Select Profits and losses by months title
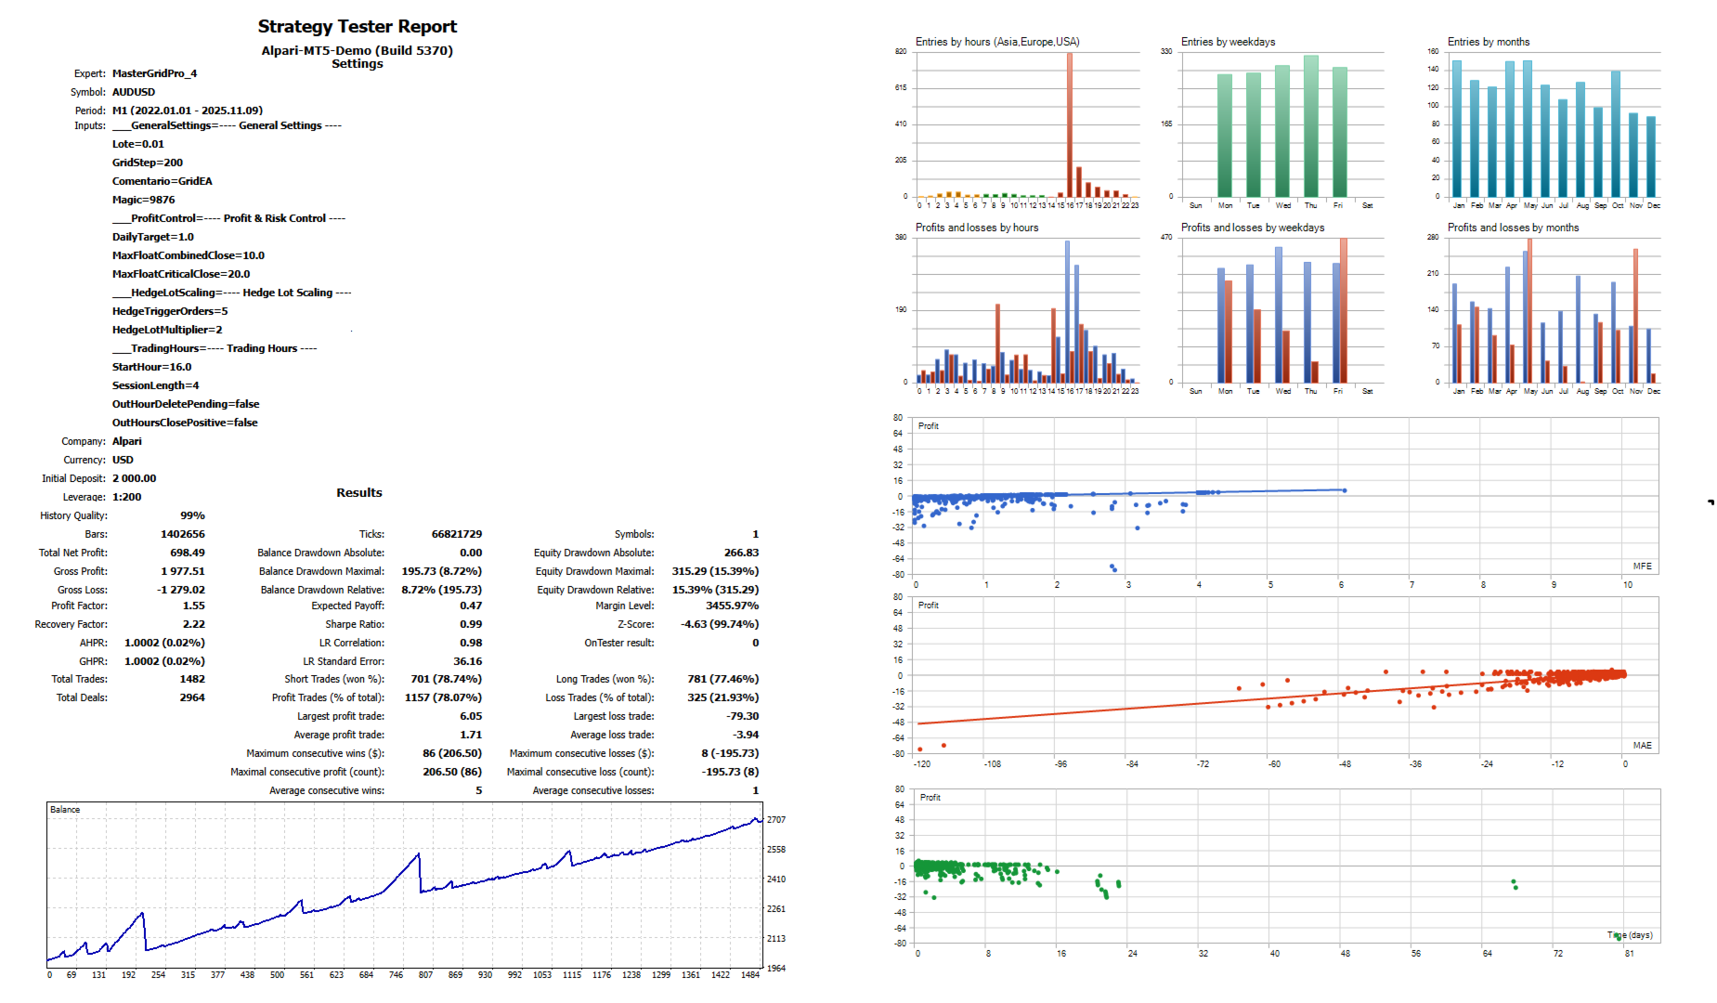This screenshot has width=1717, height=1003. (1513, 228)
